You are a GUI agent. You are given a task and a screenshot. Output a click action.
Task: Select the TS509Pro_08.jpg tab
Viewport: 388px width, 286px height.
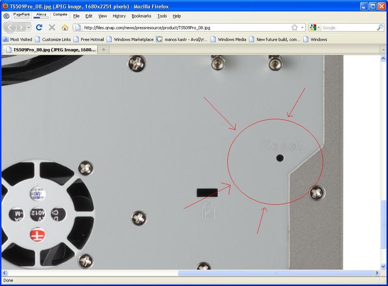click(x=50, y=49)
